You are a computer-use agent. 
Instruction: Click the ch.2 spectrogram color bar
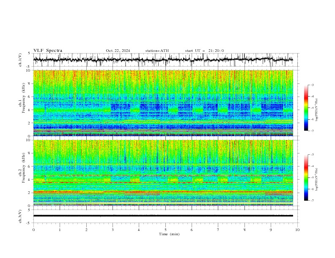coord(306,177)
